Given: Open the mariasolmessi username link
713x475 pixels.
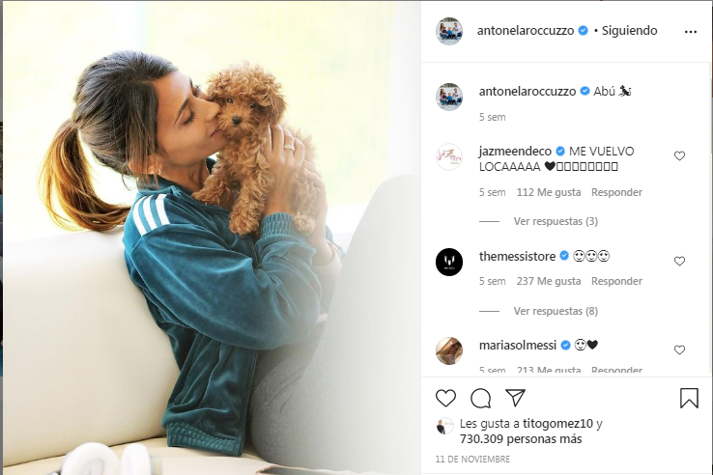Looking at the screenshot, I should coord(518,345).
